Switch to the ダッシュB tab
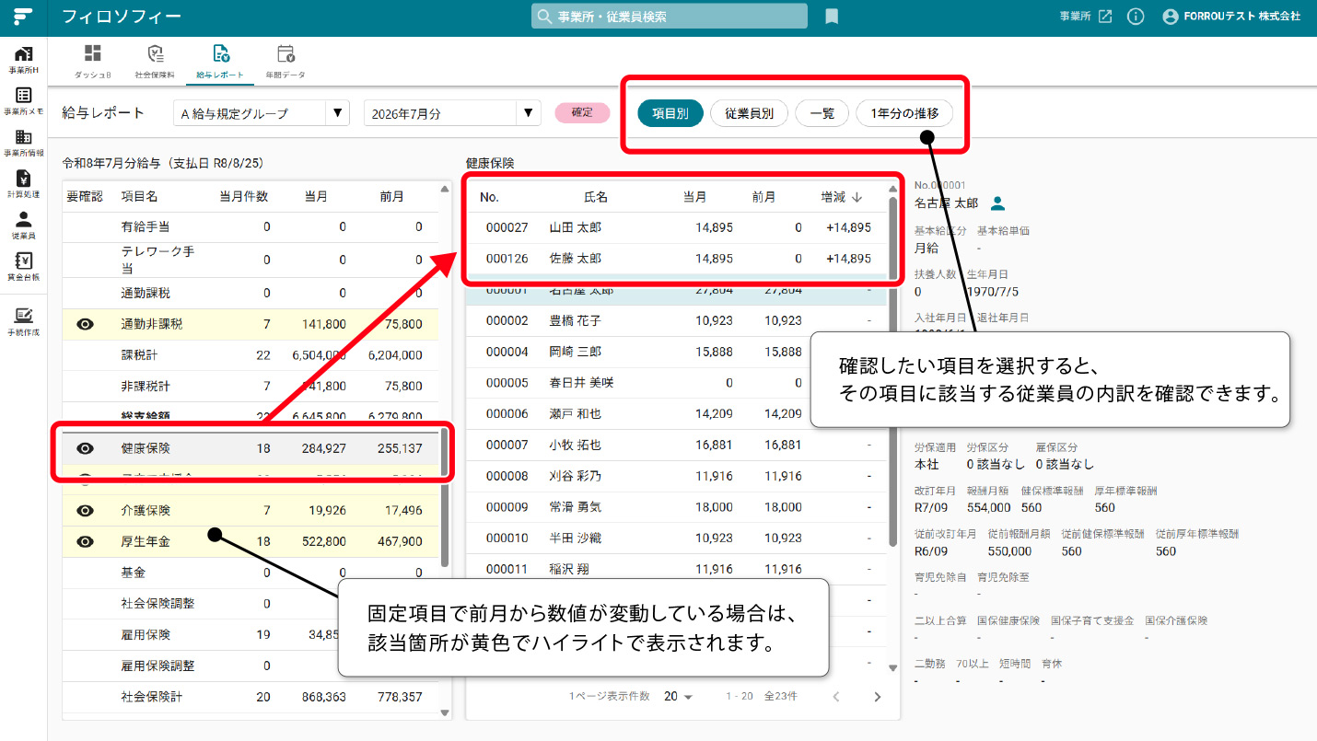This screenshot has width=1317, height=741. pos(93,61)
